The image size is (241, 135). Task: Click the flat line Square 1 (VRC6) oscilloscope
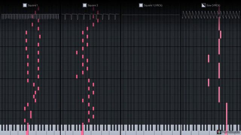tap(151, 15)
